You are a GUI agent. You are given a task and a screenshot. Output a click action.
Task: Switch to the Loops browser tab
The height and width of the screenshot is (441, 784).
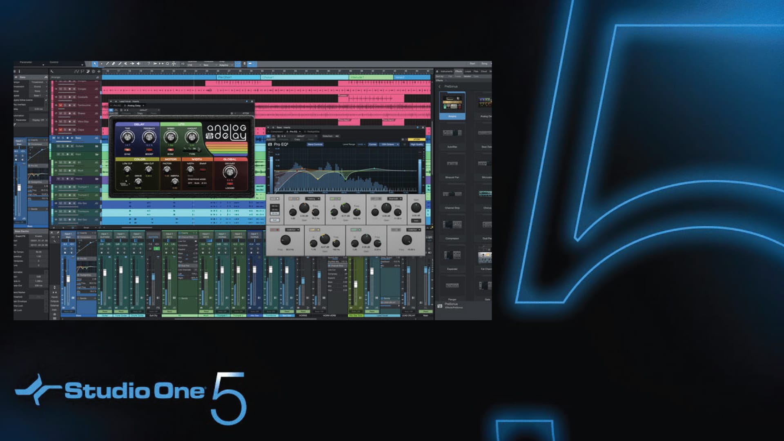click(468, 71)
